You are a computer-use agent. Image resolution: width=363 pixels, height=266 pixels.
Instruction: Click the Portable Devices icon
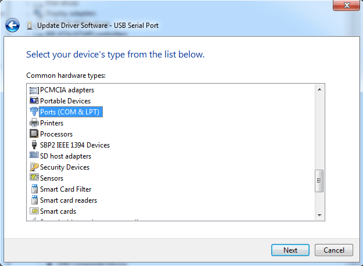(x=34, y=101)
